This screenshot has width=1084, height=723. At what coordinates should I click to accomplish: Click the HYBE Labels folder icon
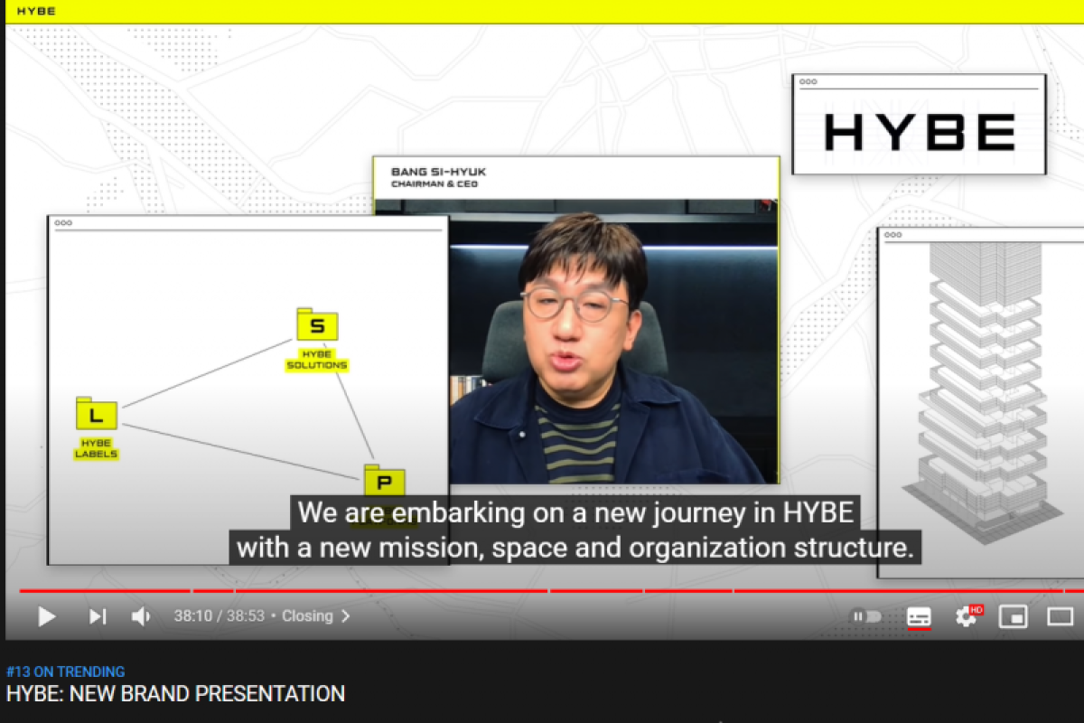tap(96, 415)
